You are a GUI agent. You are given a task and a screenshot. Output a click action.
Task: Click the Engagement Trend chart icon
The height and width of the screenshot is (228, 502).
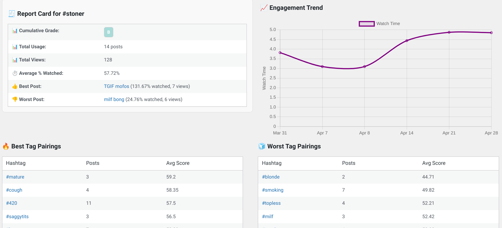(264, 8)
